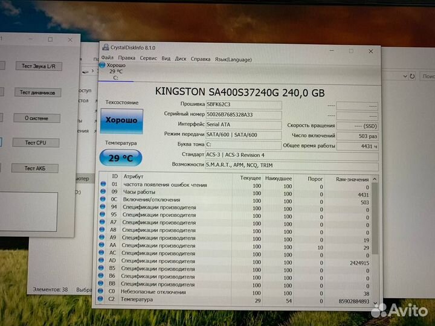This screenshot has width=435, height=326.
Task: Click the Порог column header
Action: point(315,179)
